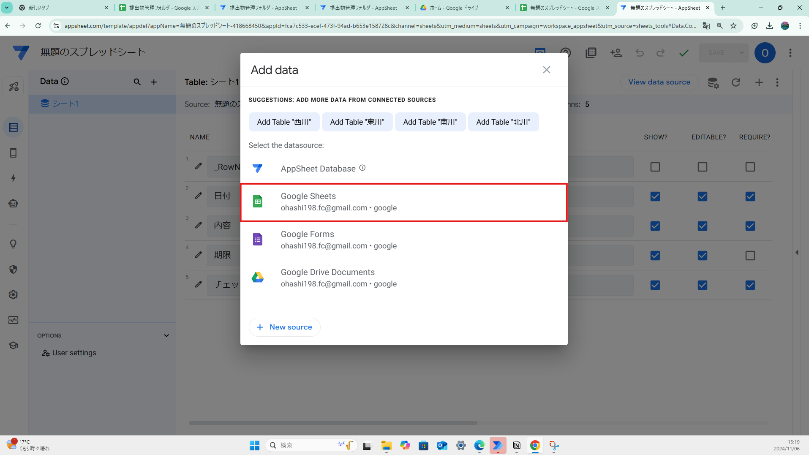Toggle REQUIRE checkbox for 日付 row
809x455 pixels.
[750, 196]
